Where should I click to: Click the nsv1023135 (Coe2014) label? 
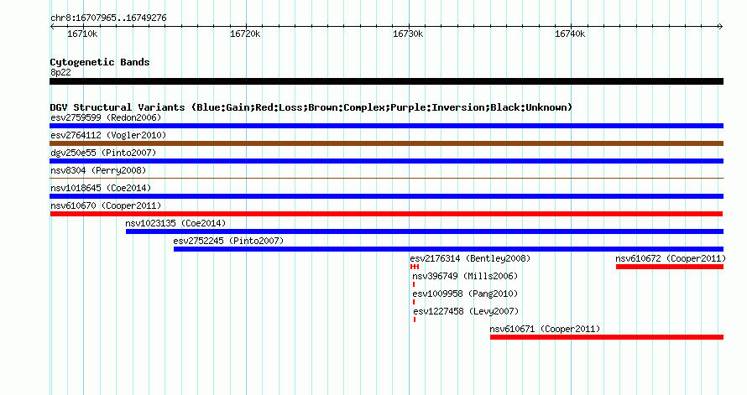tap(175, 223)
